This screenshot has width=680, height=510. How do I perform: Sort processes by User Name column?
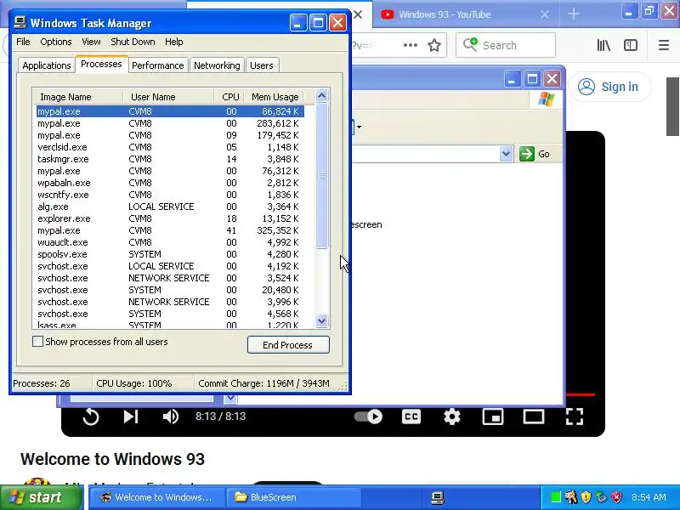[168, 97]
